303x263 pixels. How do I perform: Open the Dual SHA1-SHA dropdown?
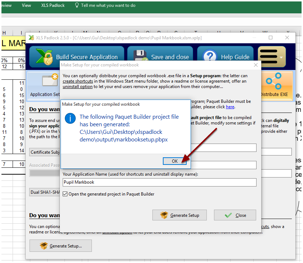click(x=45, y=192)
